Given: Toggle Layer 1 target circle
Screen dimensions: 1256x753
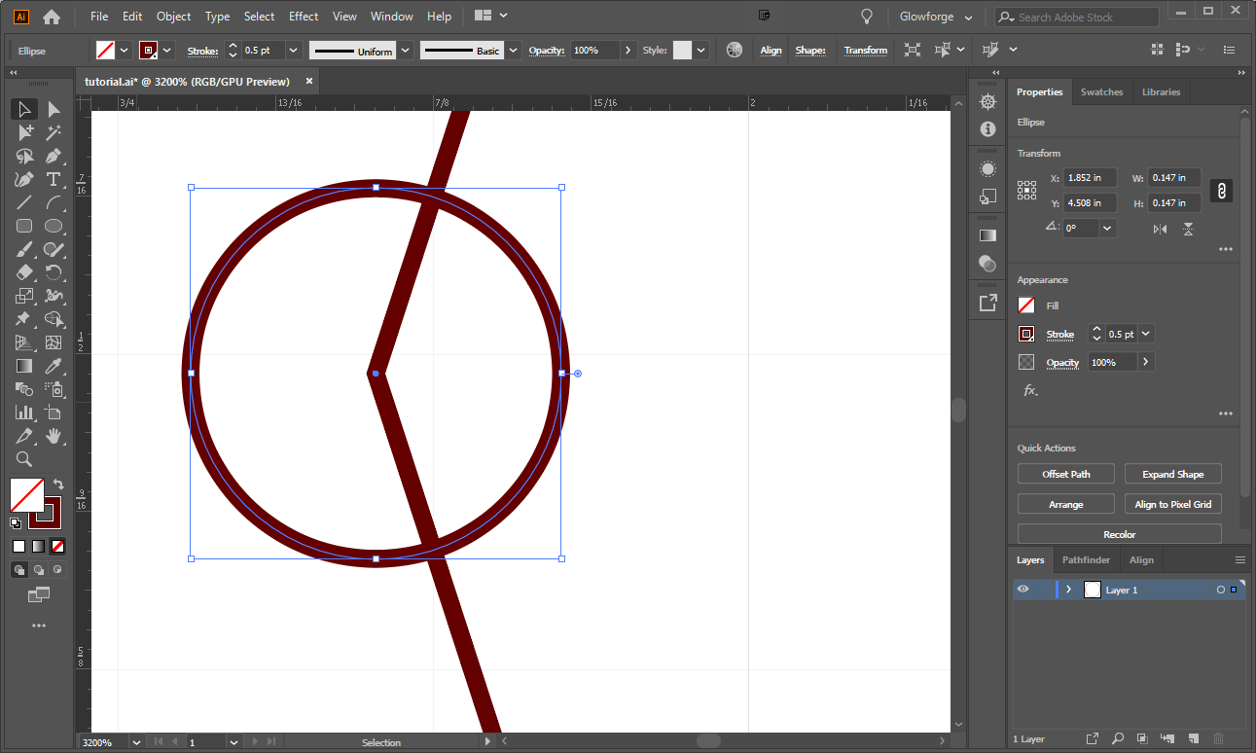Looking at the screenshot, I should click(x=1220, y=590).
